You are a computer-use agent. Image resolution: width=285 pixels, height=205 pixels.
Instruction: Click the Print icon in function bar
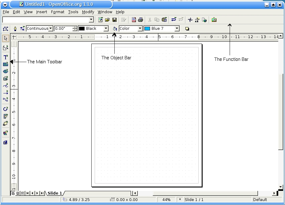tap(141, 20)
